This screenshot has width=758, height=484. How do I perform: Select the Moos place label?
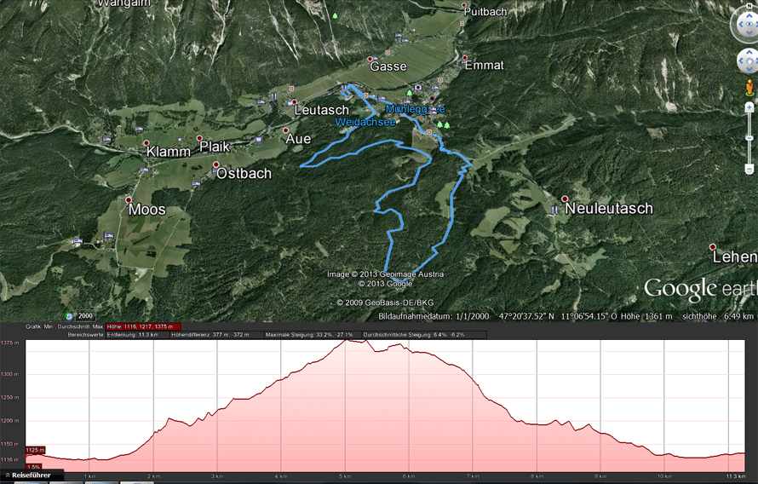tap(147, 210)
